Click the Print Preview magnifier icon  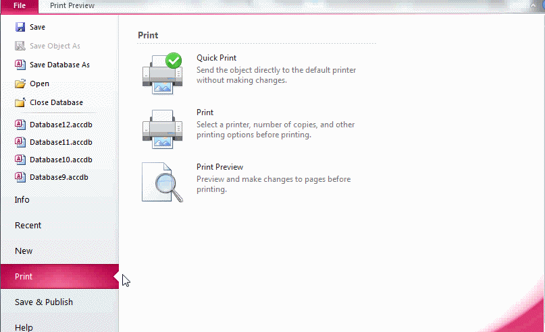162,182
